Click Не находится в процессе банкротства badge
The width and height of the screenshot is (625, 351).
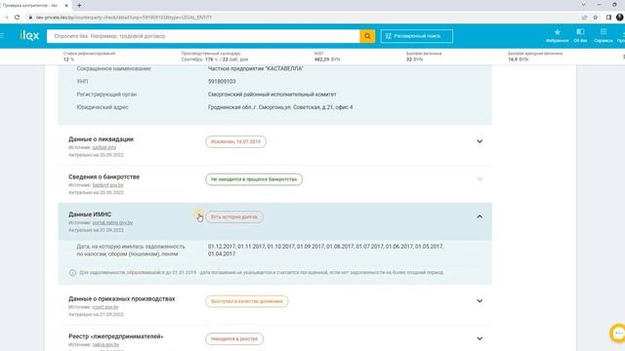(x=254, y=179)
